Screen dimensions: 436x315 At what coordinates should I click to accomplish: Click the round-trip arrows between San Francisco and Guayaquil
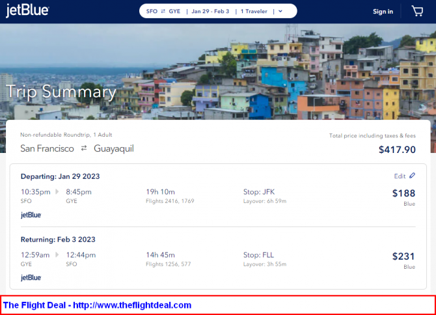(84, 148)
